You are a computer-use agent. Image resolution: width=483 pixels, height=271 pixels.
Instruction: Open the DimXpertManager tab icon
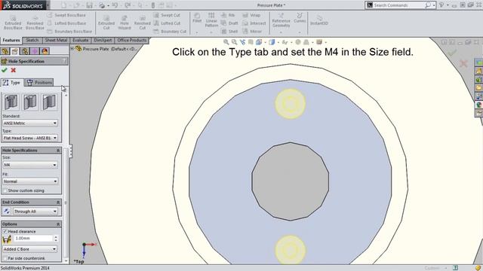35,51
